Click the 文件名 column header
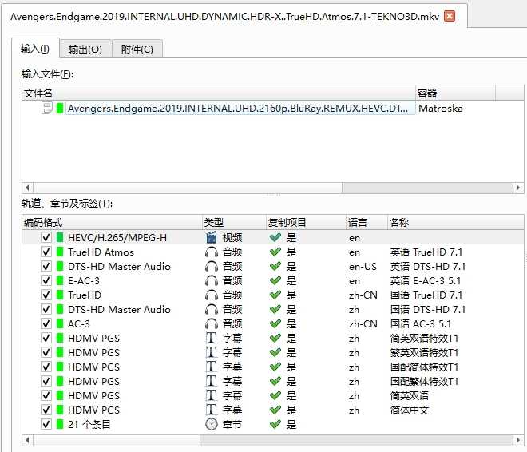Viewport: 527px width, 452px height. (219, 93)
